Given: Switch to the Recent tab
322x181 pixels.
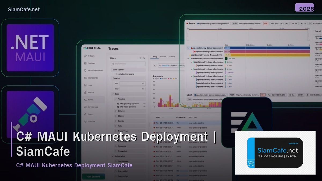Looking at the screenshot, I should [163, 57].
